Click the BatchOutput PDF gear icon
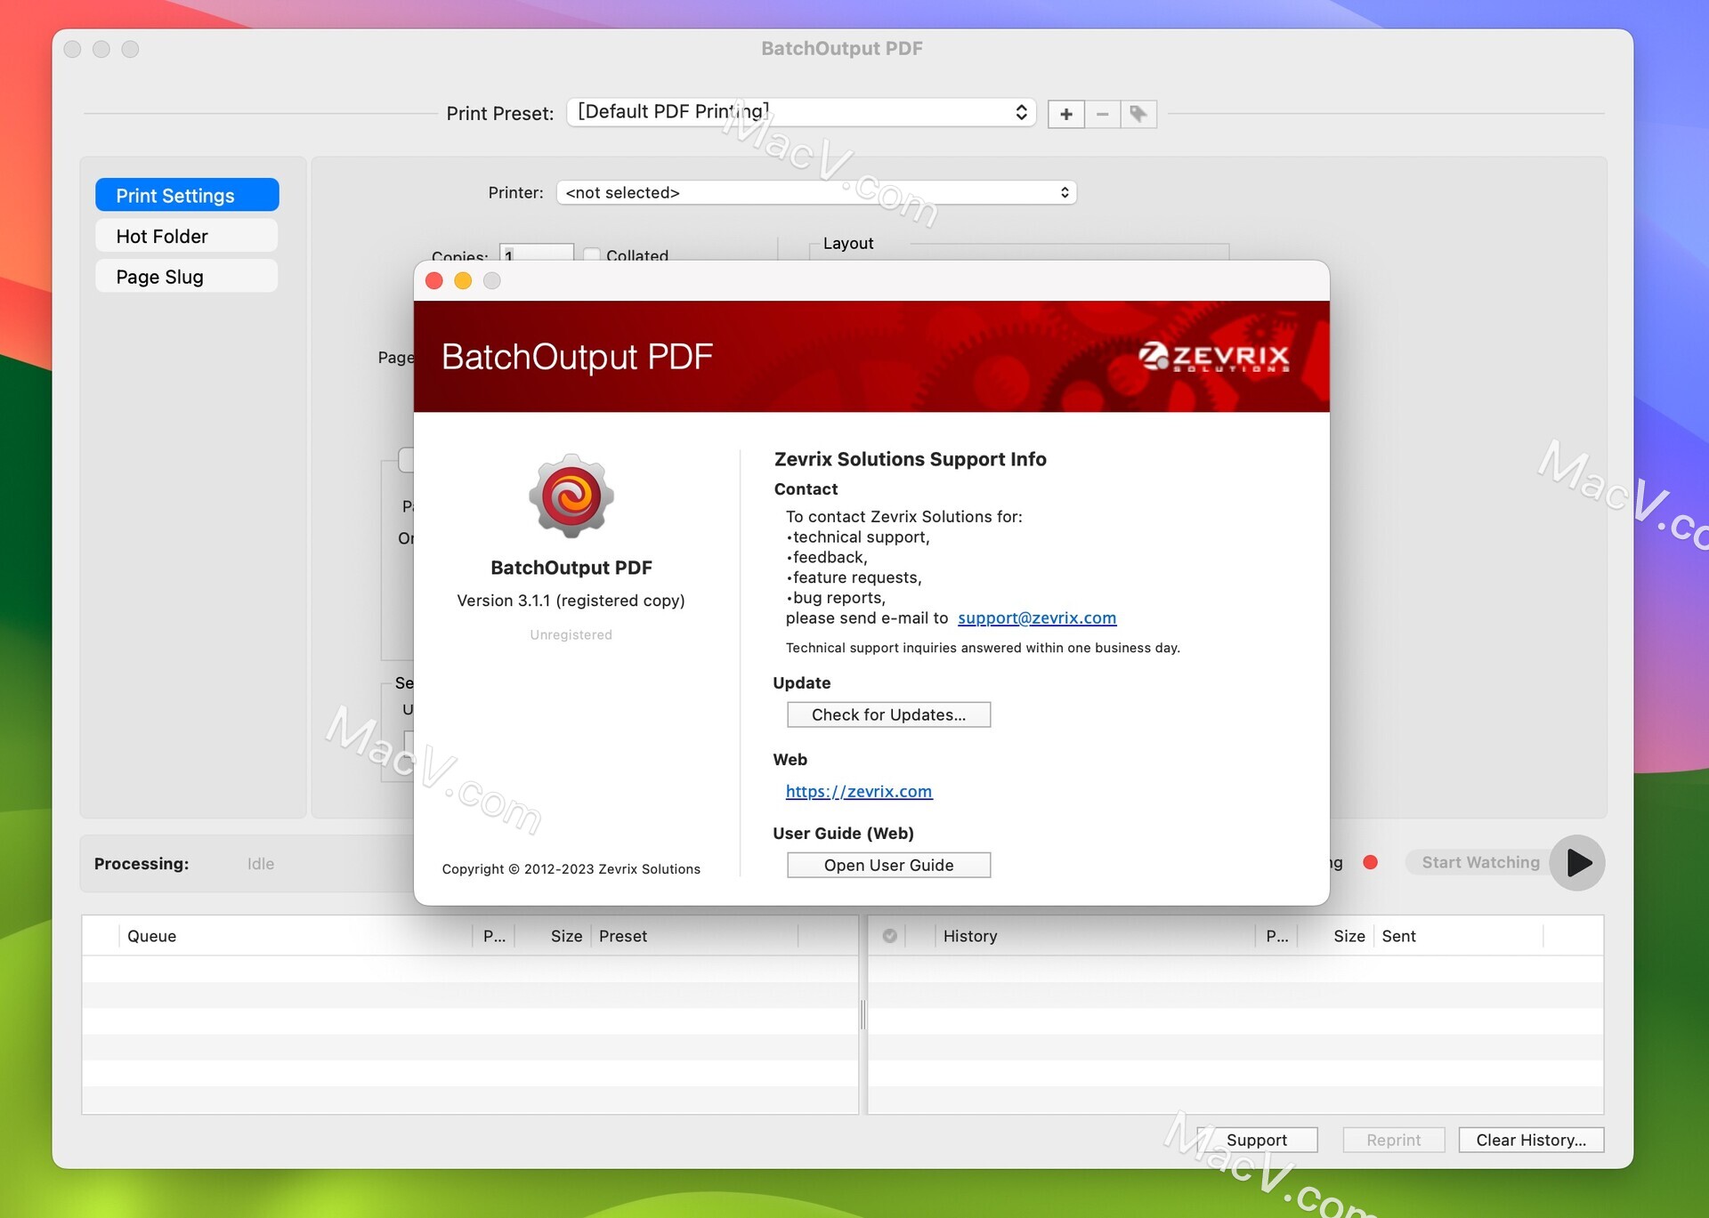Image resolution: width=1709 pixels, height=1218 pixels. click(x=570, y=498)
